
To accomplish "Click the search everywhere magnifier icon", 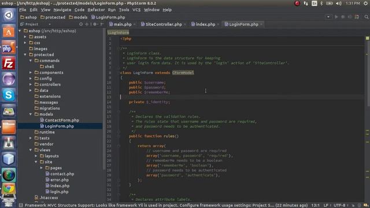I will point(366,17).
